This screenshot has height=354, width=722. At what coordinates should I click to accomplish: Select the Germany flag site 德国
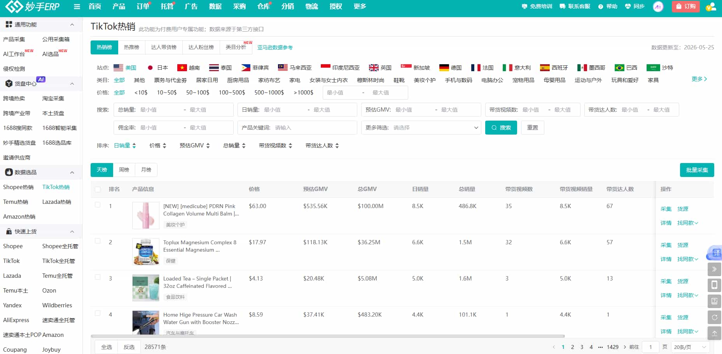[x=451, y=68]
